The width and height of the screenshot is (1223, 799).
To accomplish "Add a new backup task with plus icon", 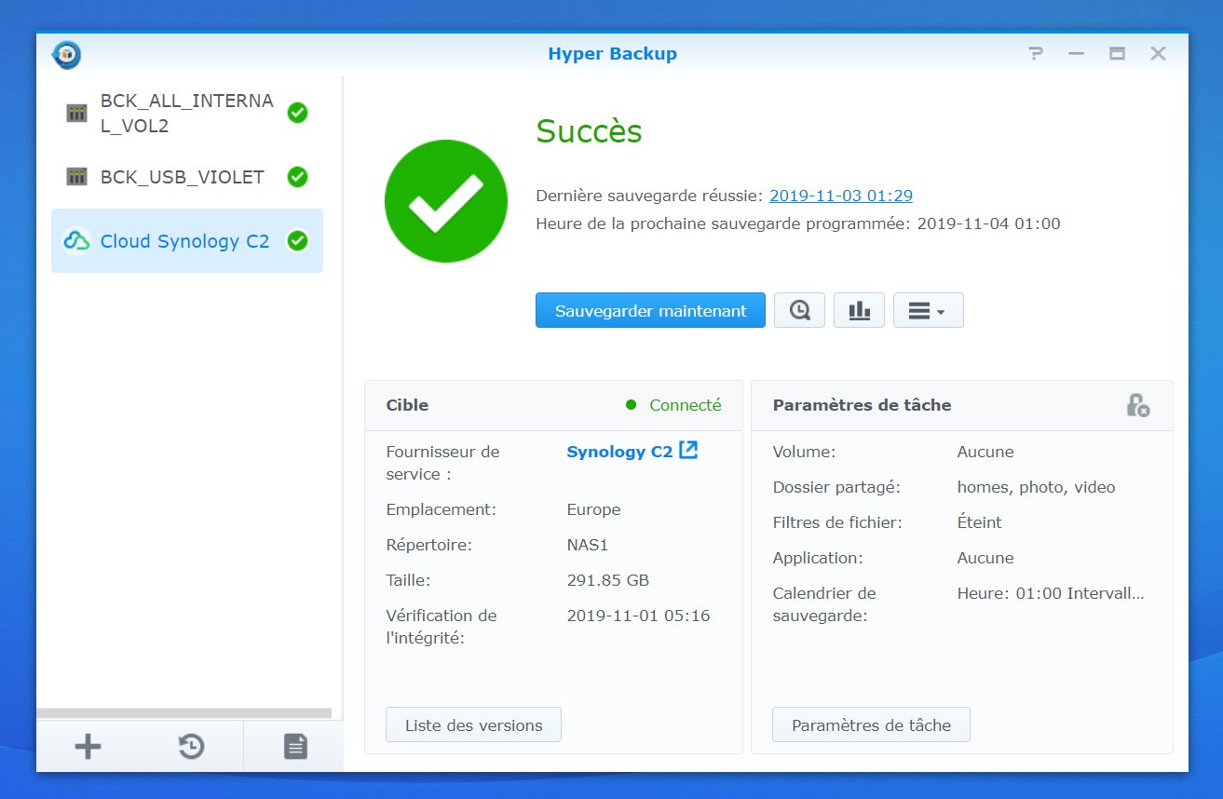I will click(x=88, y=746).
